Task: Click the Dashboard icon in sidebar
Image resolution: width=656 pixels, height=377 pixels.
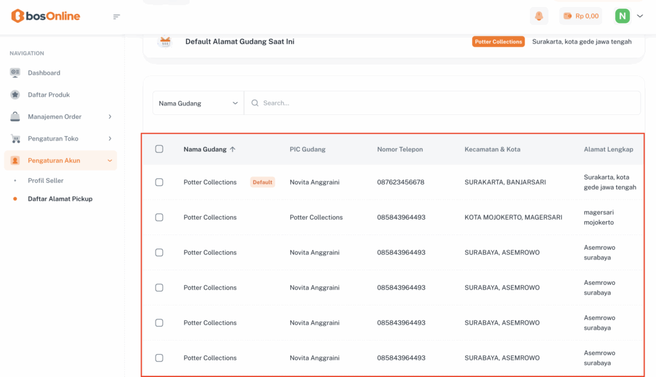Action: coord(15,73)
